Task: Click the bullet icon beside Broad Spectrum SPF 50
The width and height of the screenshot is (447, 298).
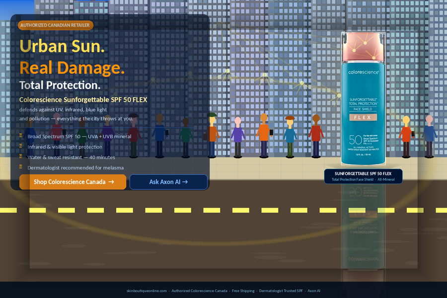Action: coord(21,136)
